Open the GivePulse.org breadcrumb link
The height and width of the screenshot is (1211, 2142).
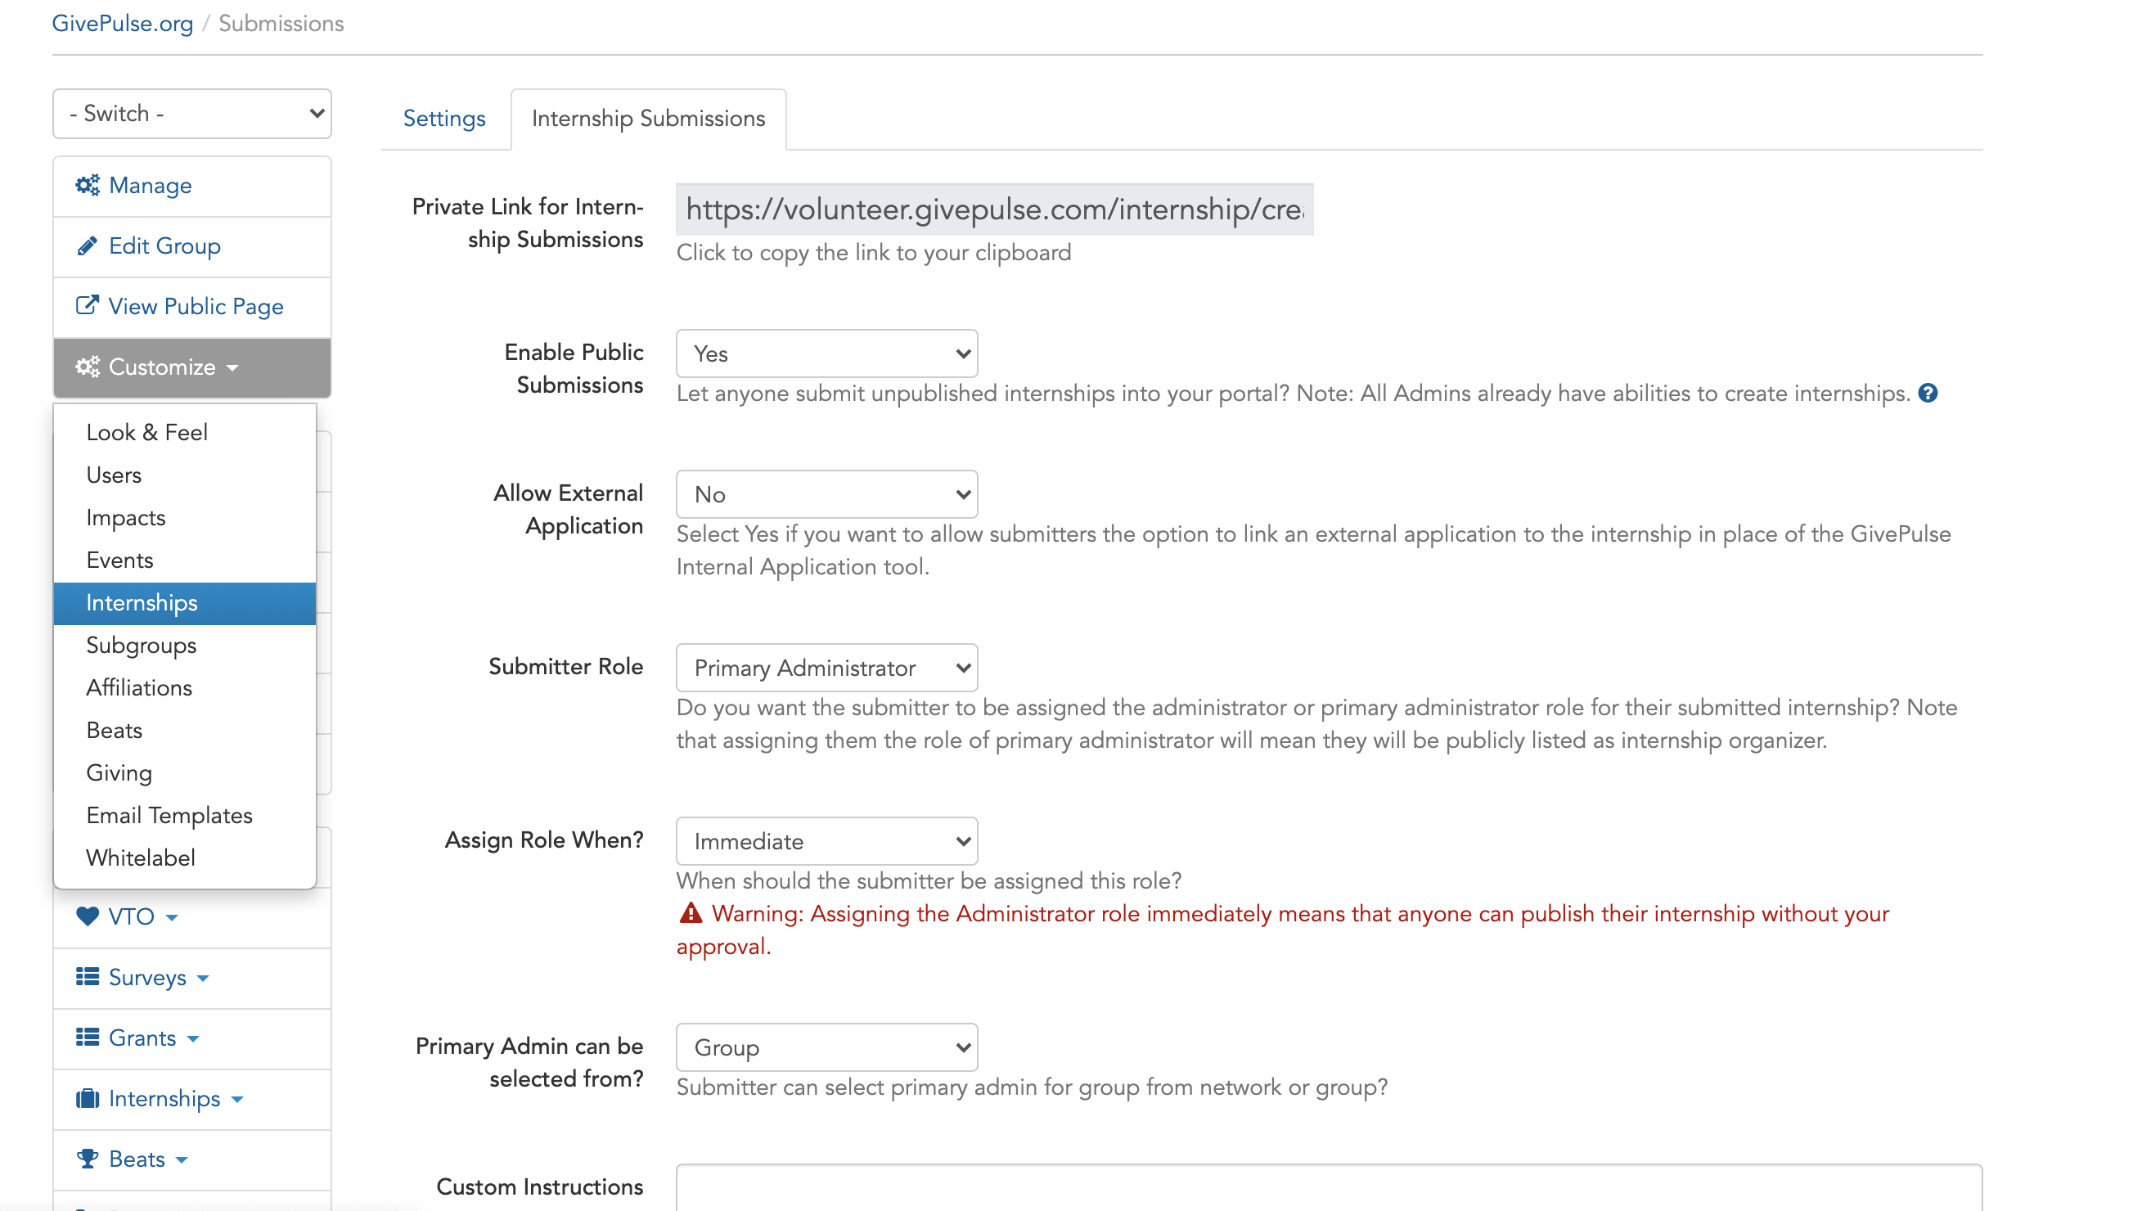[122, 23]
